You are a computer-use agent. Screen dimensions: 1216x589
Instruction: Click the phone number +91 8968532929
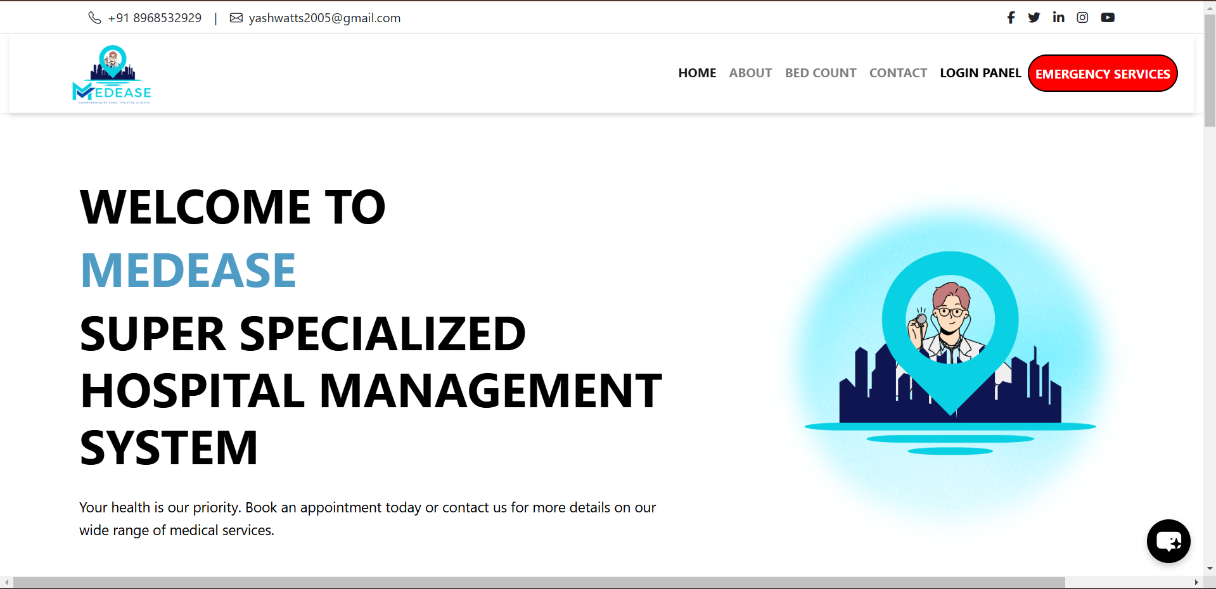click(155, 18)
